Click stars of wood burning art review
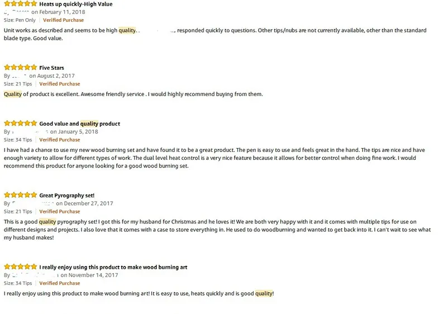 [21, 267]
